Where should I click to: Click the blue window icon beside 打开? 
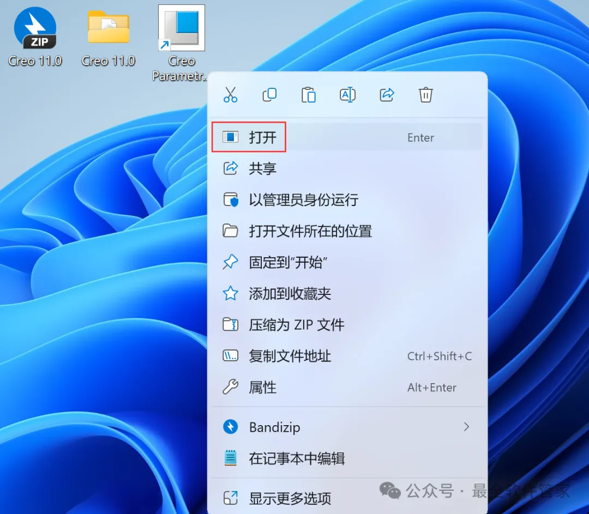(x=230, y=137)
